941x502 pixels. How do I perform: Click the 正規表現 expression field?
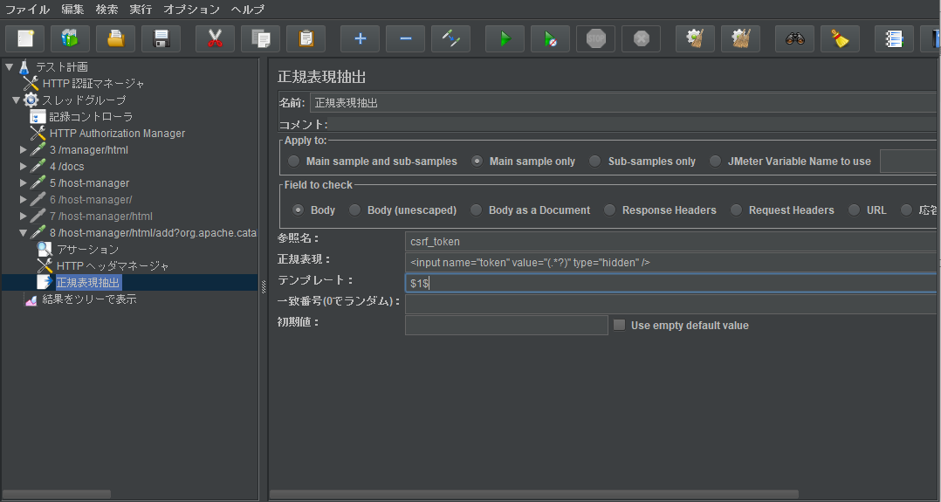coord(672,263)
